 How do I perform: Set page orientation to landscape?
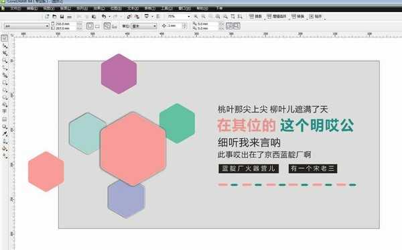click(97, 26)
